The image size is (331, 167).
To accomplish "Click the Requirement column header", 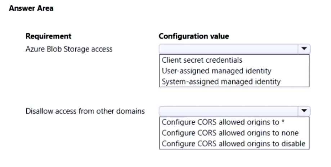I will (48, 36).
